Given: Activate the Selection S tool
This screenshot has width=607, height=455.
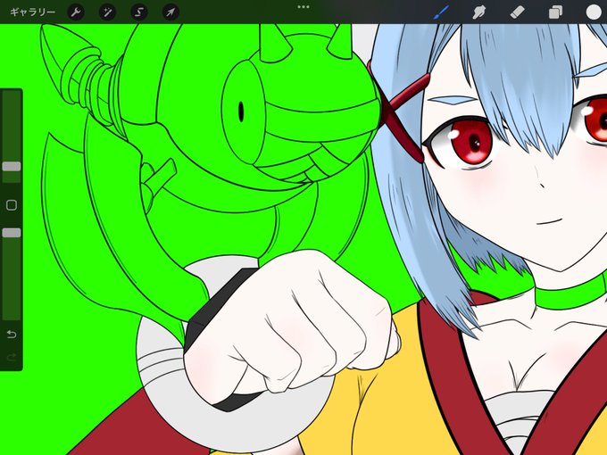Looking at the screenshot, I should pos(139,12).
